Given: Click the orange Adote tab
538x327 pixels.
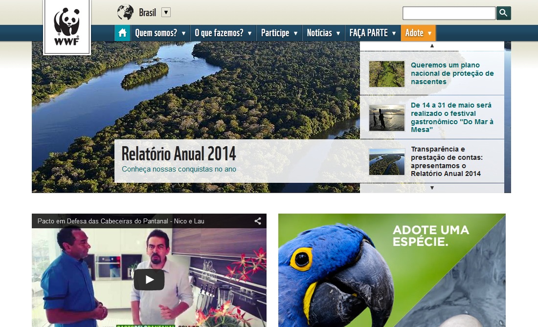Looking at the screenshot, I should [x=418, y=33].
